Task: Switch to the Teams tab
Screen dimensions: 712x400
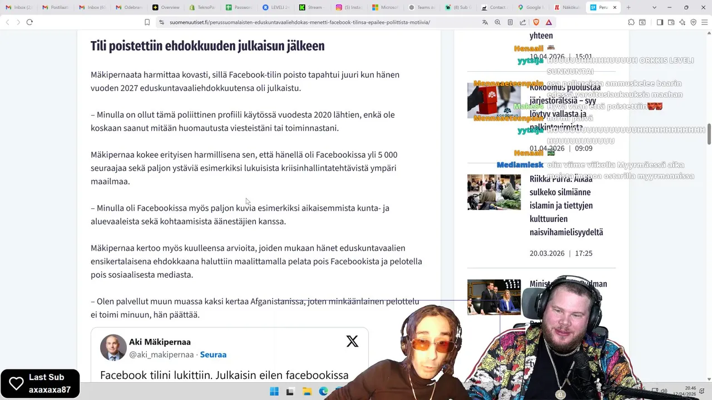Action: tap(423, 7)
